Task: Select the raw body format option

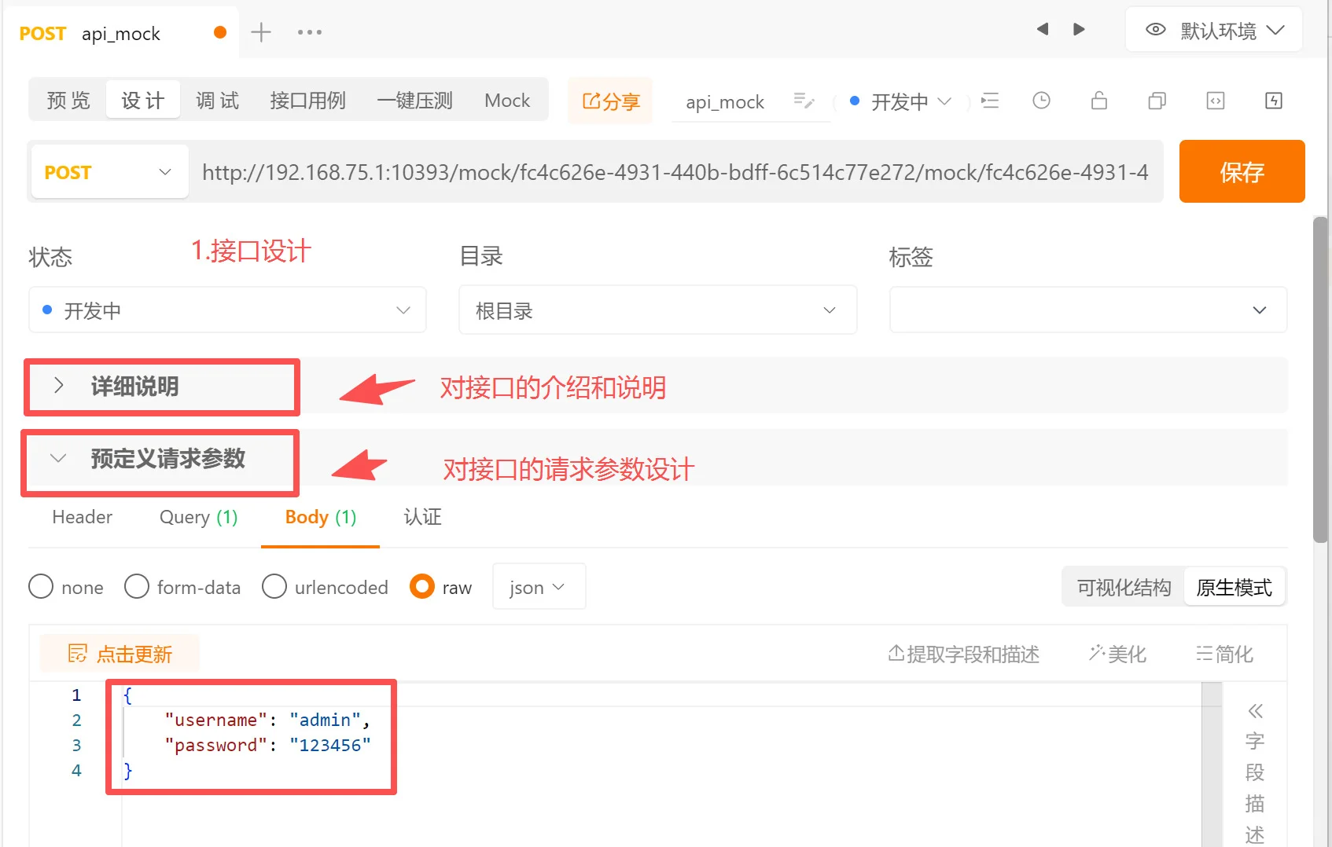Action: 422,586
